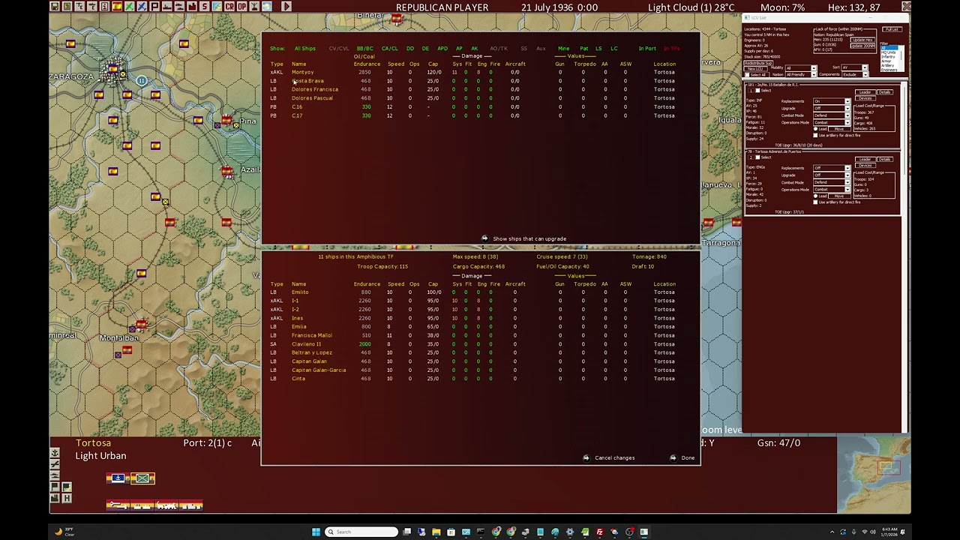This screenshot has height=540, width=960.
Task: Click the Leader button for unit 181
Action: click(x=865, y=92)
